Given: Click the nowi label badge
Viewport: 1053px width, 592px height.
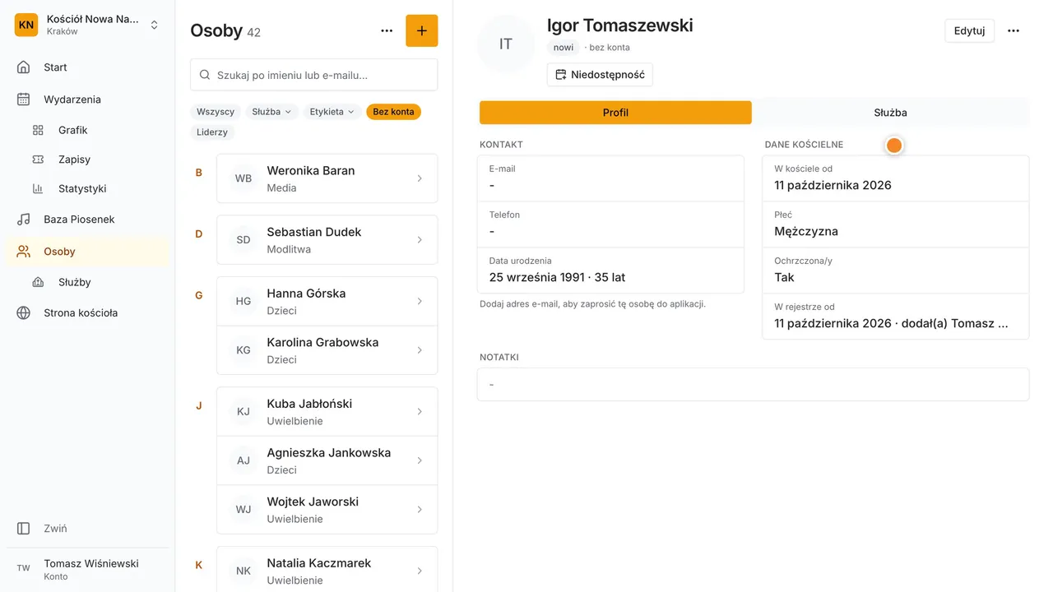Looking at the screenshot, I should pos(564,48).
